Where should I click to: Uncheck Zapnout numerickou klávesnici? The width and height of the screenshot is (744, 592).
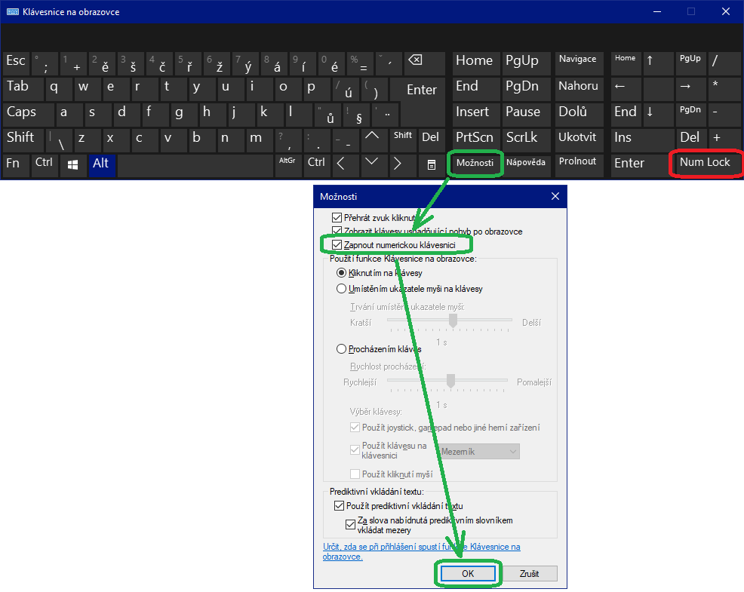pos(337,245)
